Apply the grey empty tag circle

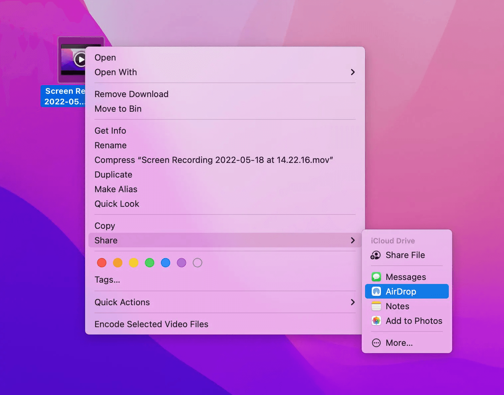click(x=197, y=263)
